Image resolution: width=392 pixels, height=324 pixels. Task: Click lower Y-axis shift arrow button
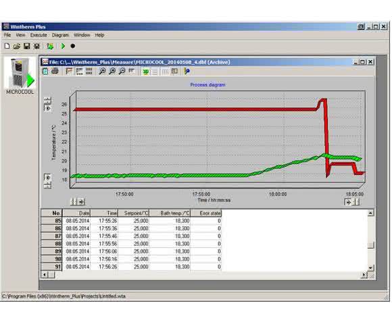[x=47, y=178]
